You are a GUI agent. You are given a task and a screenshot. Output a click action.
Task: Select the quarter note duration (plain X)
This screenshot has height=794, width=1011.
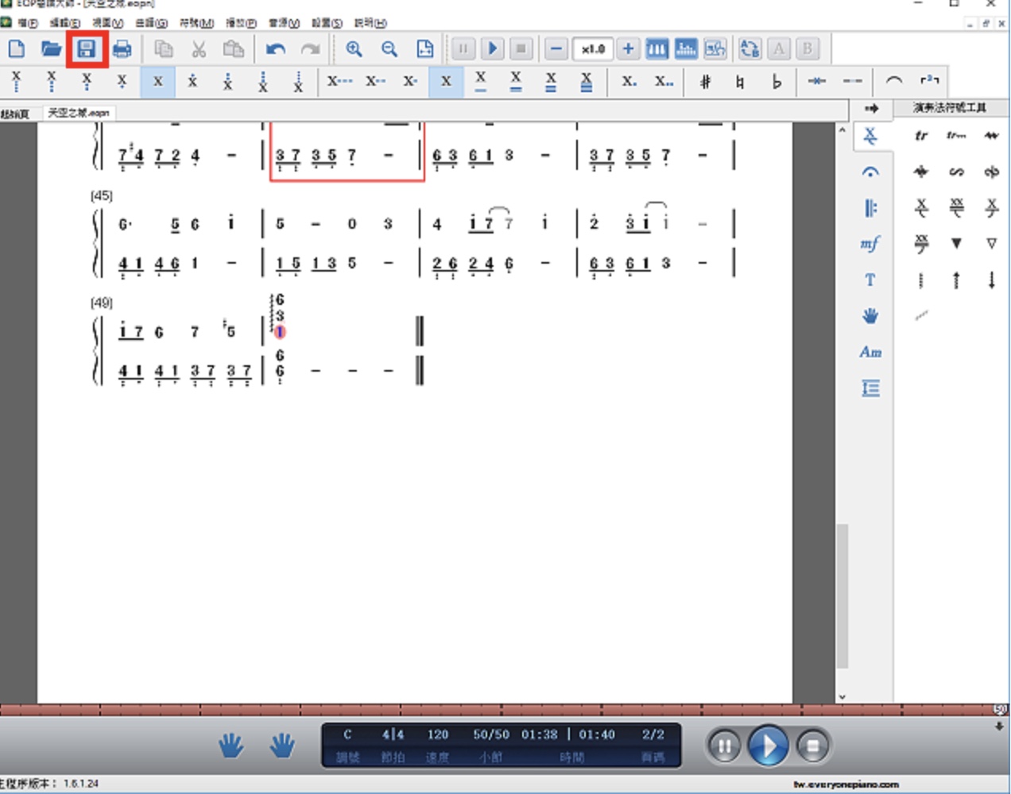(446, 81)
